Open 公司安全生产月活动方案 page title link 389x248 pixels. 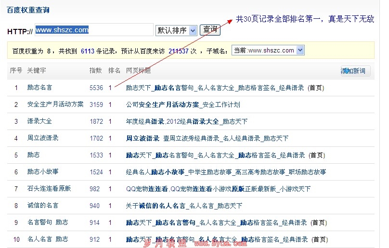[x=183, y=105]
